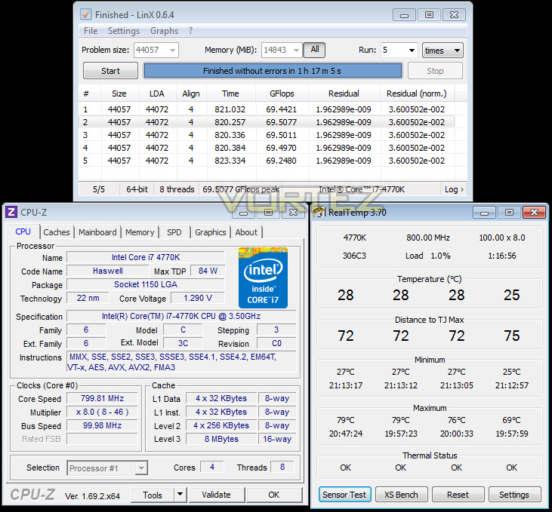Viewport: 552px width, 512px height.
Task: Click the Load 1.0% reading in RealTemp
Action: click(427, 256)
